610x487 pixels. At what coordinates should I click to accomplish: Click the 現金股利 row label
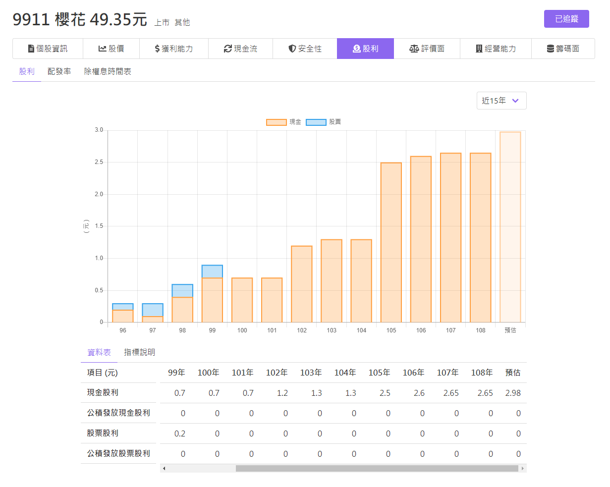(x=103, y=392)
